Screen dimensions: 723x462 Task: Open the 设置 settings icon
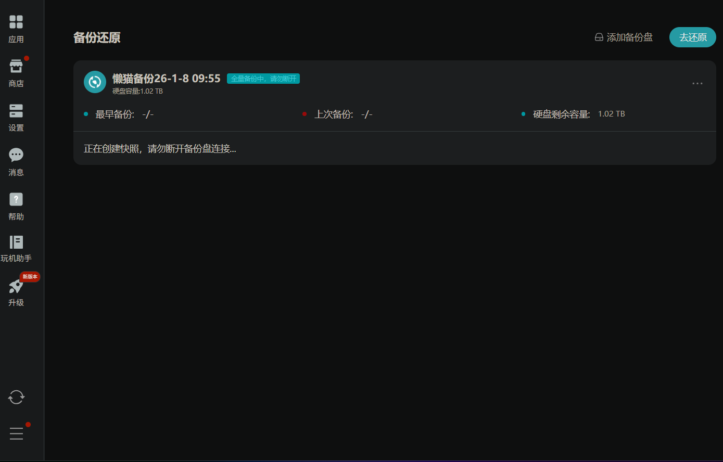click(x=16, y=110)
